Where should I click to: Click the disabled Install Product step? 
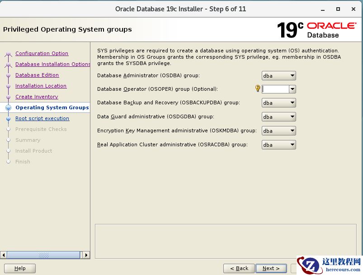[x=33, y=151]
